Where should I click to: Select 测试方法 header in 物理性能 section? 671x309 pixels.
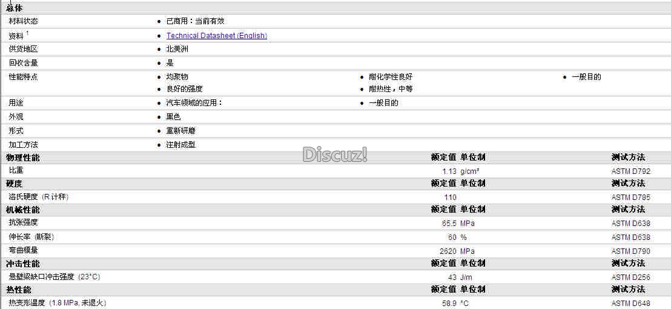click(x=628, y=158)
